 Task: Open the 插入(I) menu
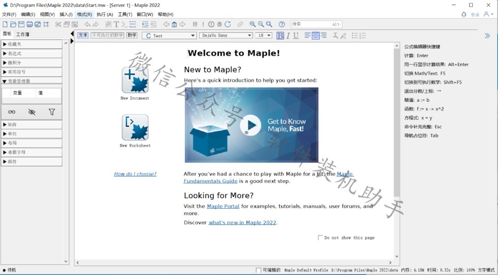[x=66, y=14]
